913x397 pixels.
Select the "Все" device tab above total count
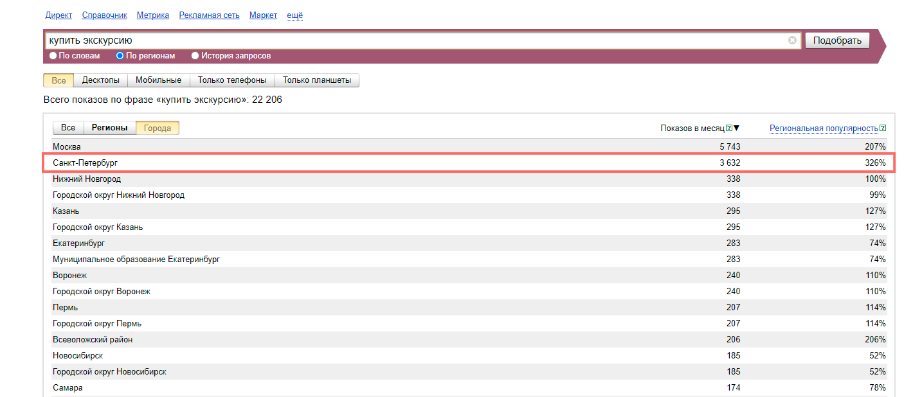[x=59, y=80]
